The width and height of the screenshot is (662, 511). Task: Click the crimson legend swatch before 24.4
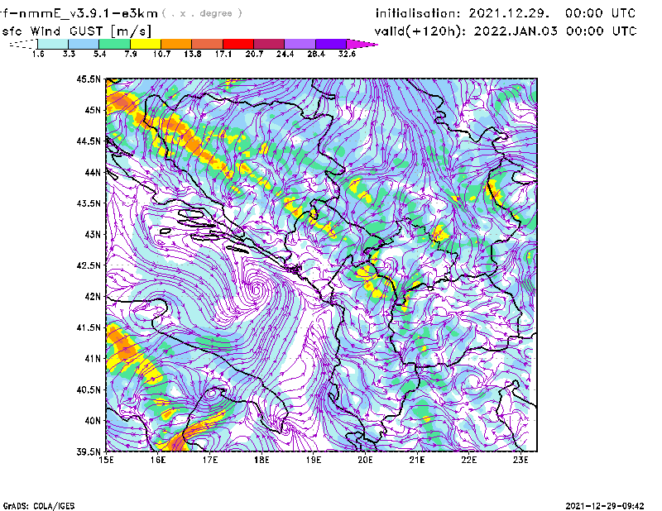(x=269, y=44)
